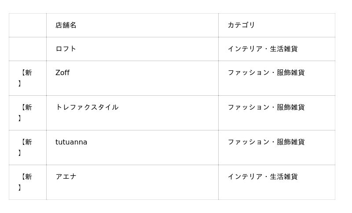Viewport: 352px width, 213px height.
Task: Click the 店舗名 column header
Action: click(66, 25)
